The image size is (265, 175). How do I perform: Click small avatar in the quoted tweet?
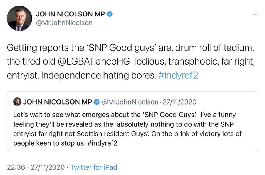[17, 102]
